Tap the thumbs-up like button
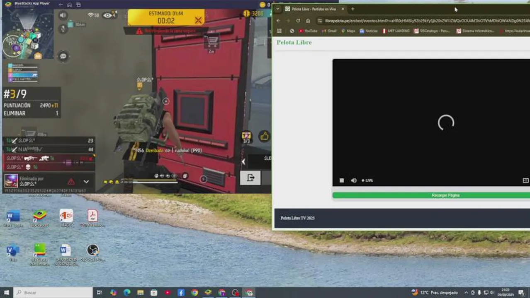The width and height of the screenshot is (530, 298). (264, 136)
